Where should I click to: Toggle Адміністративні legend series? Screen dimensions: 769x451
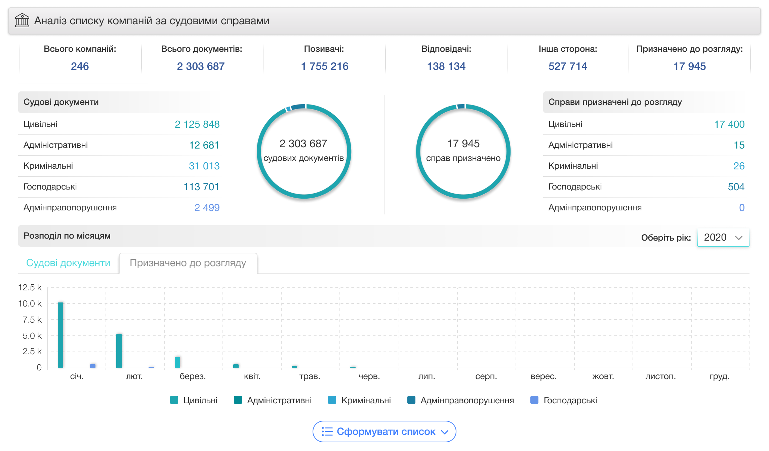pos(273,400)
